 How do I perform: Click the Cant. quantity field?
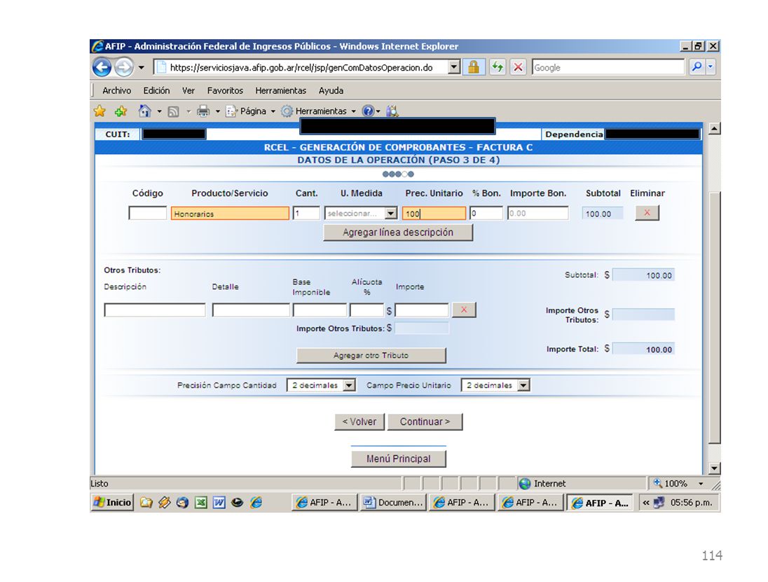(306, 213)
